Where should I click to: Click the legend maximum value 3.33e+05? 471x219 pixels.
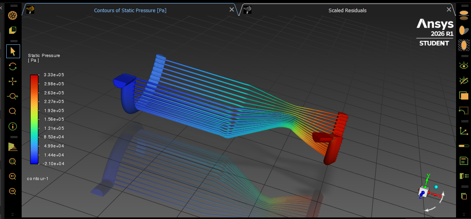pos(53,75)
